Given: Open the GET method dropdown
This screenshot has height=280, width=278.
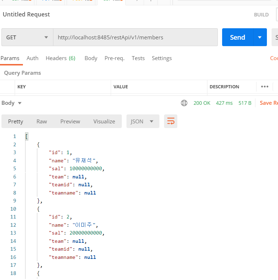Looking at the screenshot, I should (x=27, y=37).
